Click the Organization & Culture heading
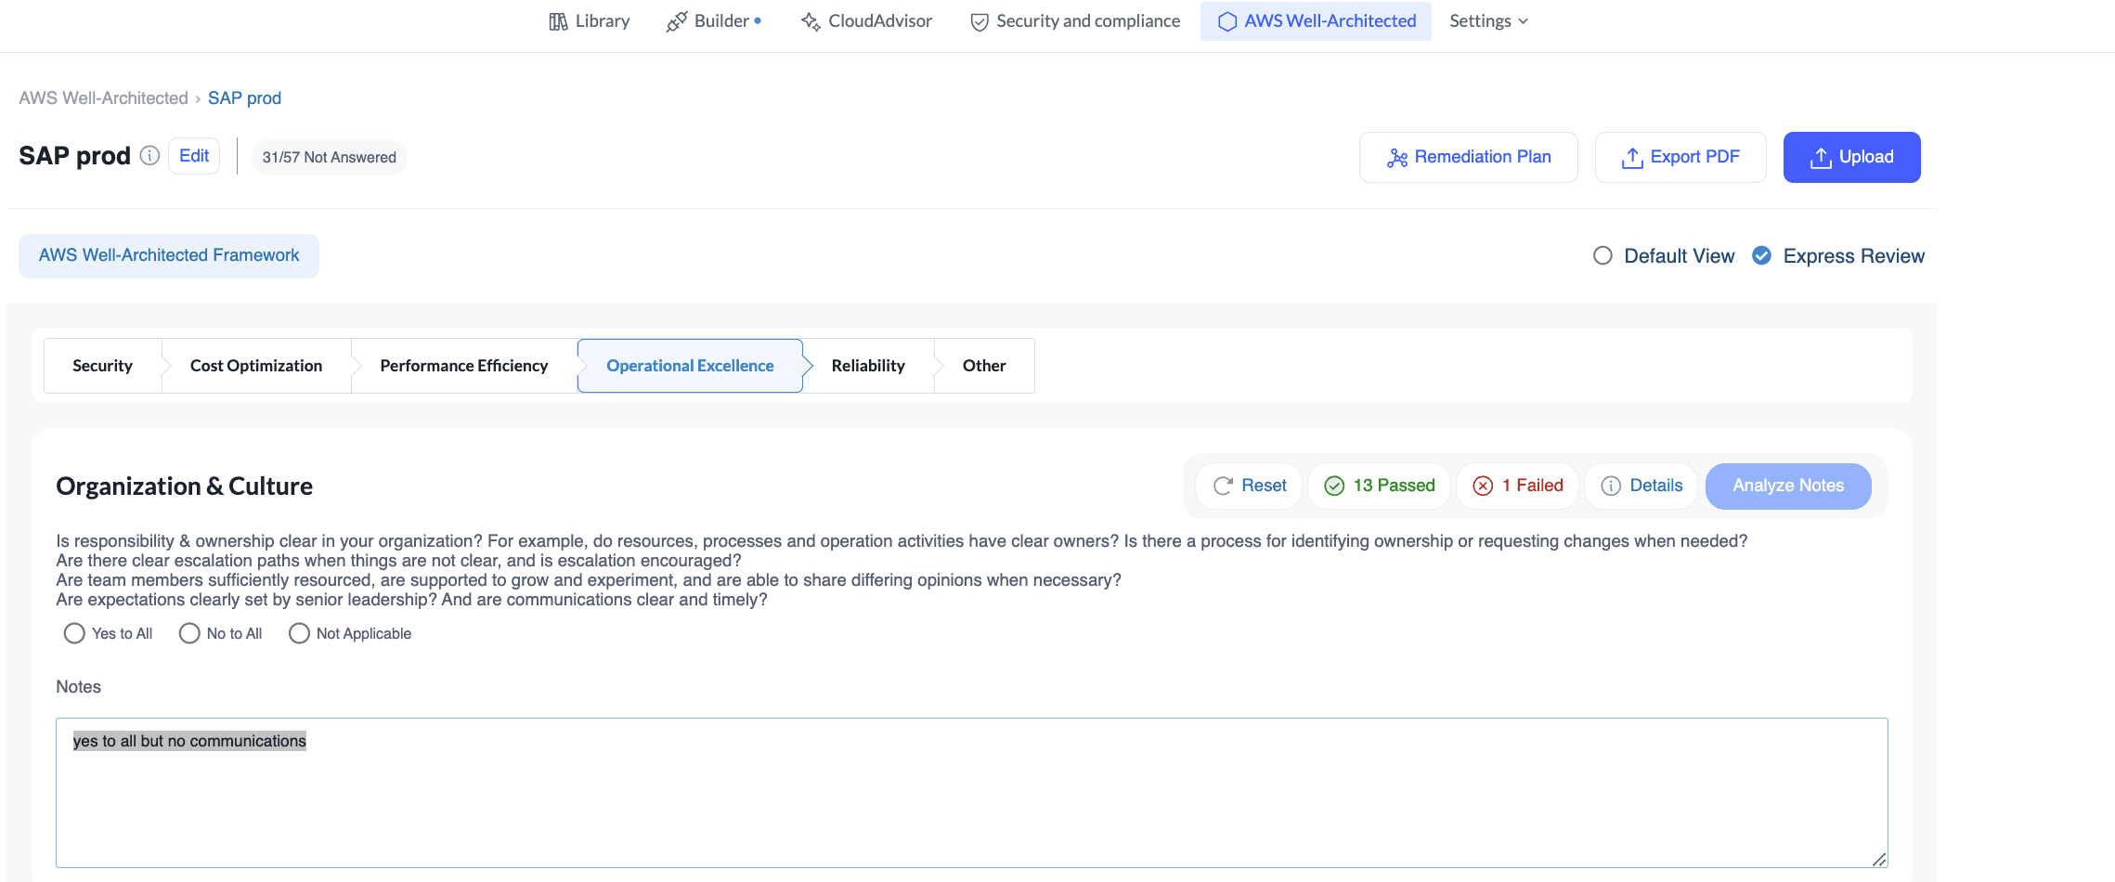 pos(184,486)
